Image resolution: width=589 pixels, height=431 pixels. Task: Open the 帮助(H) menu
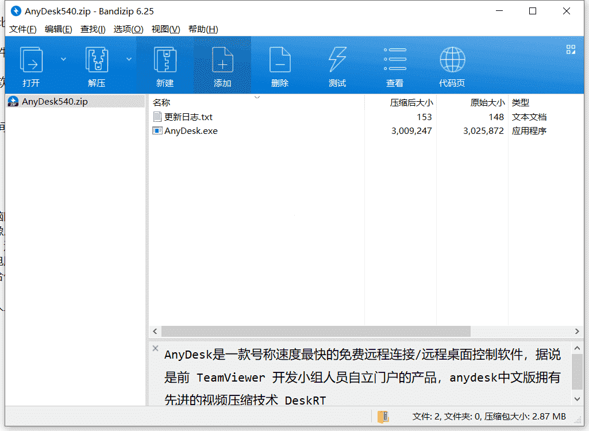pos(203,29)
